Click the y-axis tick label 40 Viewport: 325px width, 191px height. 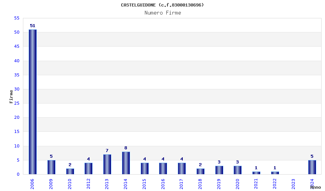[x=17, y=61]
